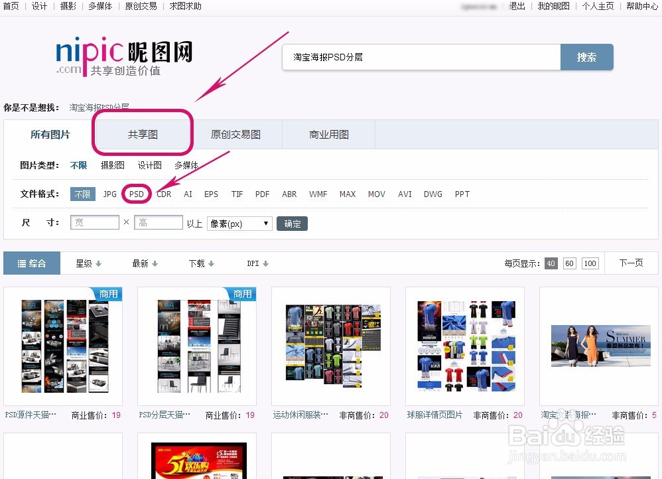Image resolution: width=662 pixels, height=479 pixels.
Task: Click the 确定 size confirm button
Action: pyautogui.click(x=292, y=224)
